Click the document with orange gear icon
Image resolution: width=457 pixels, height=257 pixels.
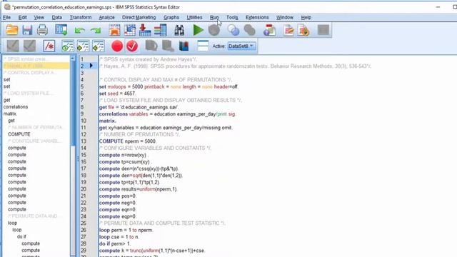point(303,30)
